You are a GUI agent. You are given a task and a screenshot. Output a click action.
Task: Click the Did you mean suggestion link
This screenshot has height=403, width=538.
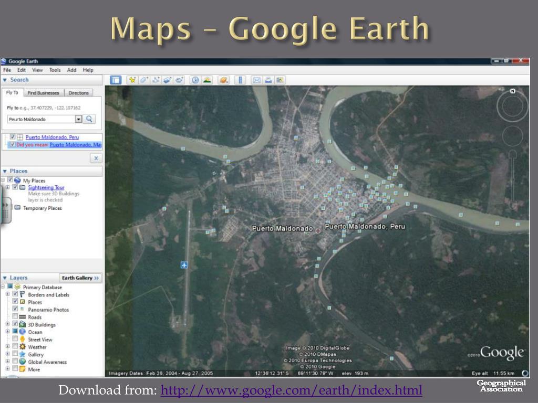76,145
